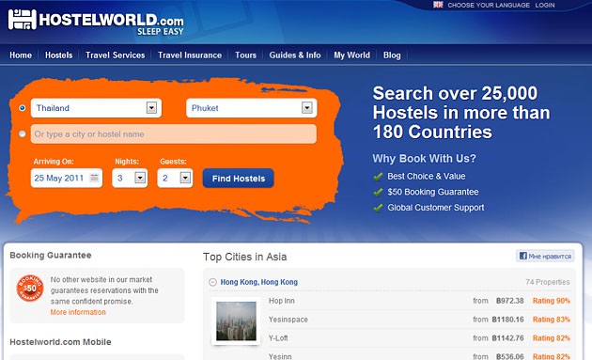Click the Find Hostels button

239,179
